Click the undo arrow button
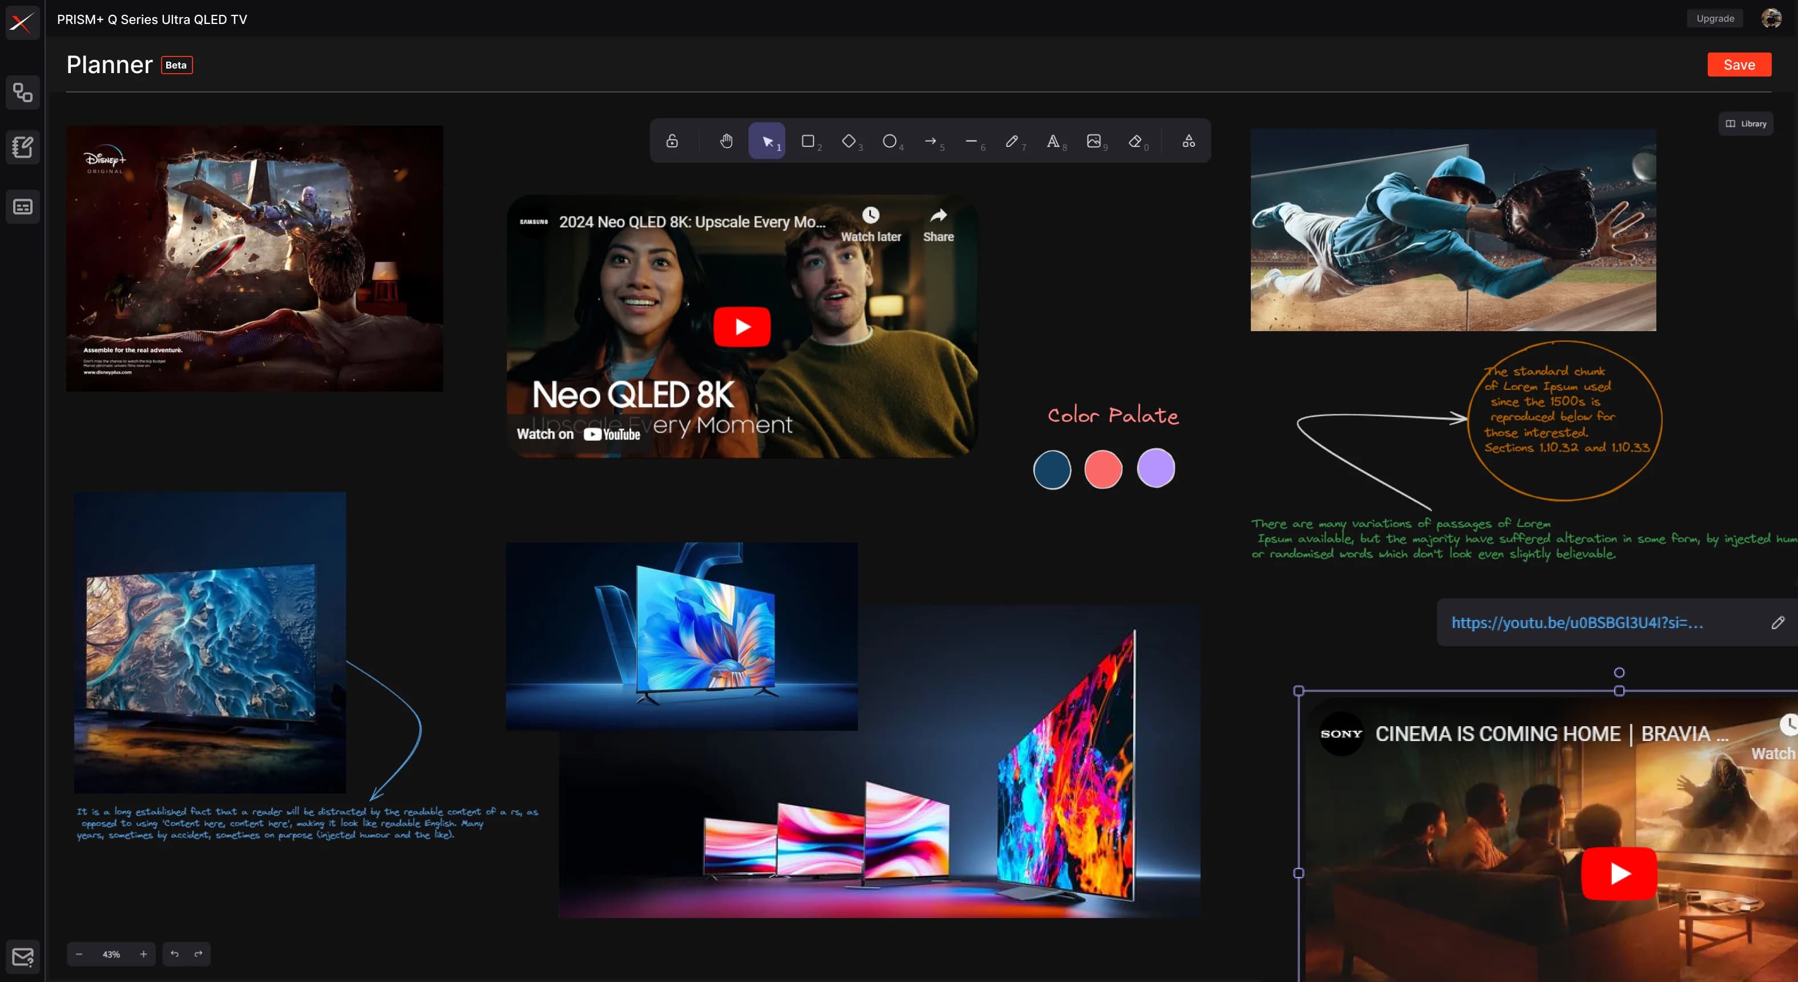The width and height of the screenshot is (1798, 982). click(175, 954)
